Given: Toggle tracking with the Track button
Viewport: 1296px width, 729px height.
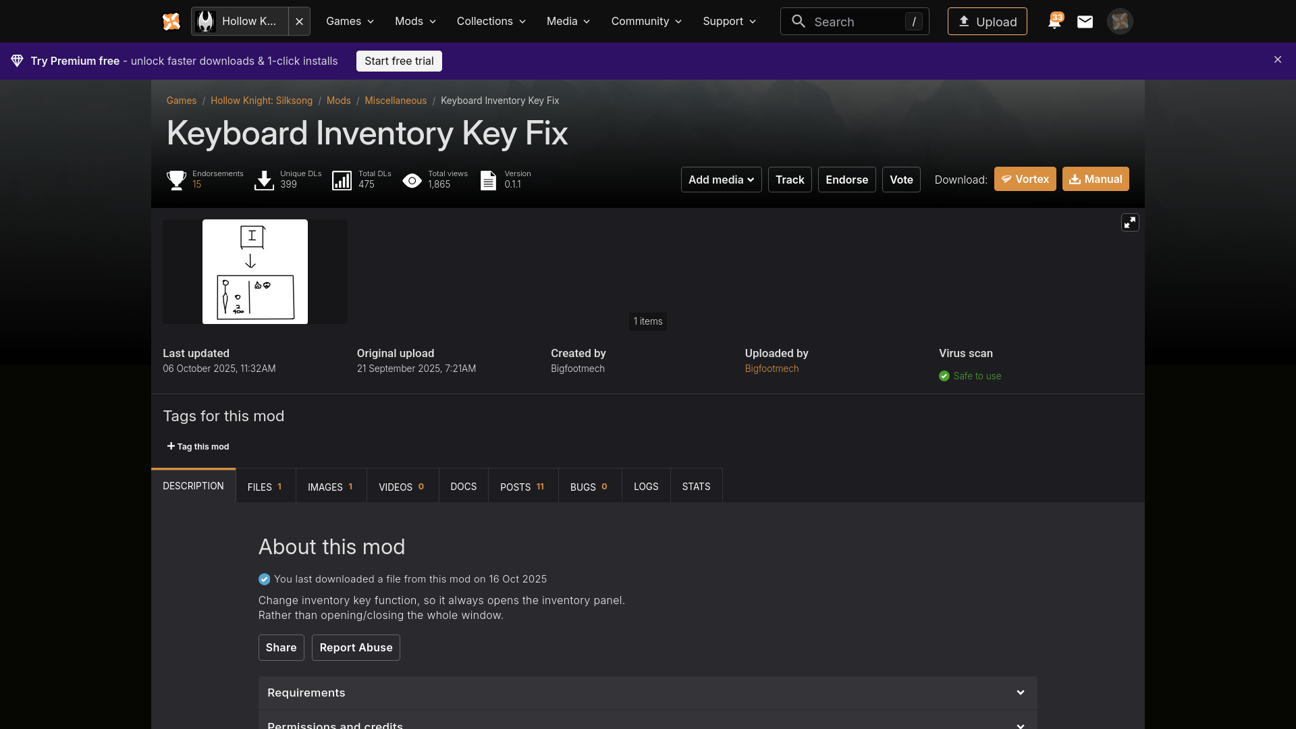Looking at the screenshot, I should click(x=790, y=180).
